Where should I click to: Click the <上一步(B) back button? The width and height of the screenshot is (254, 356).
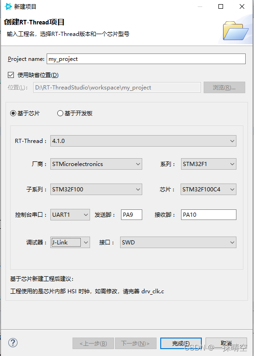coord(93,343)
